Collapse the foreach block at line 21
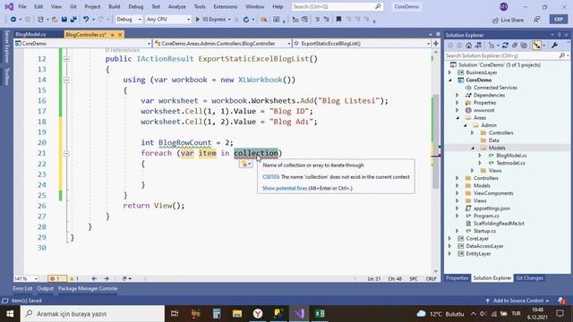573x322 pixels. click(x=66, y=153)
